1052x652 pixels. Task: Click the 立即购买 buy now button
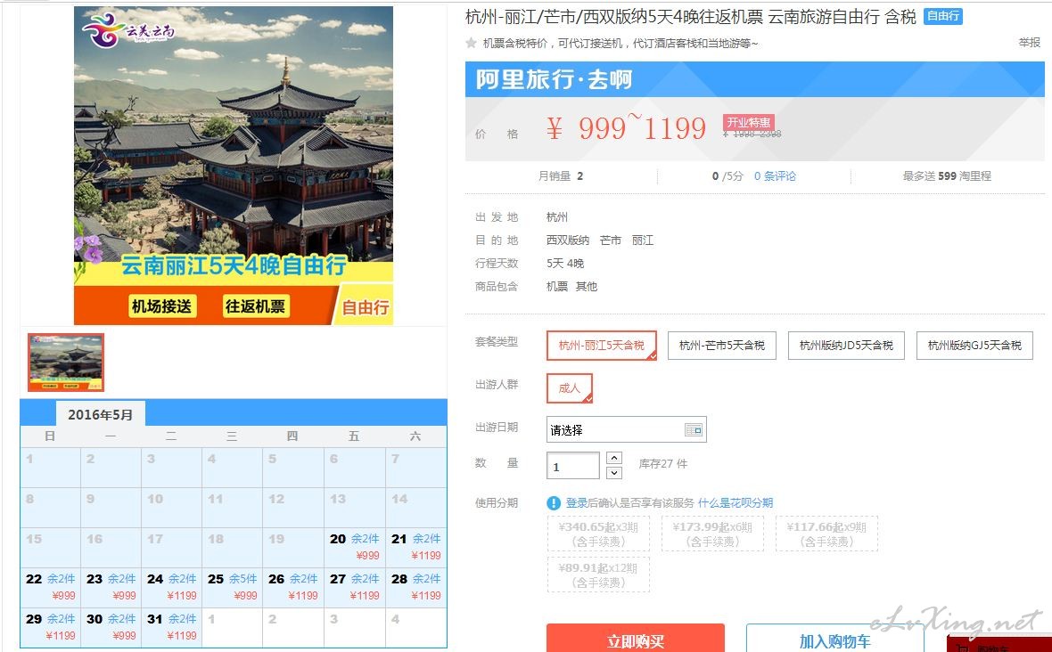[636, 640]
